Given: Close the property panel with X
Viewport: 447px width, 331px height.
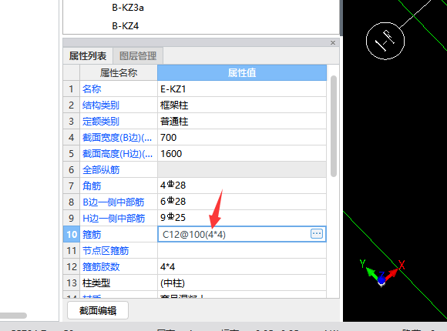Looking at the screenshot, I should 333,43.
